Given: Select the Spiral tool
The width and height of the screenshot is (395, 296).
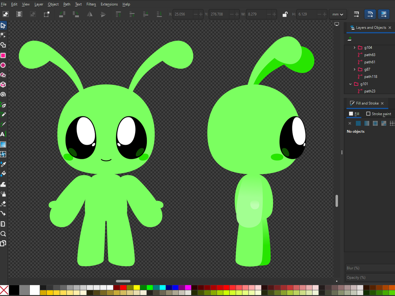Looking at the screenshot, I should pos(3,94).
